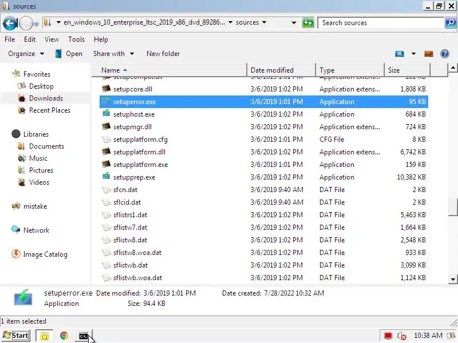Viewport: 458px width, 343px height.
Task: Click the setuperror.exe file icon
Action: 106,101
